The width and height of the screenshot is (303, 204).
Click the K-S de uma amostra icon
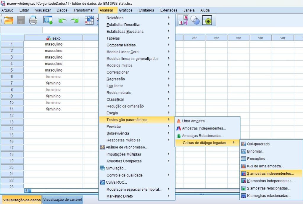[x=244, y=166]
